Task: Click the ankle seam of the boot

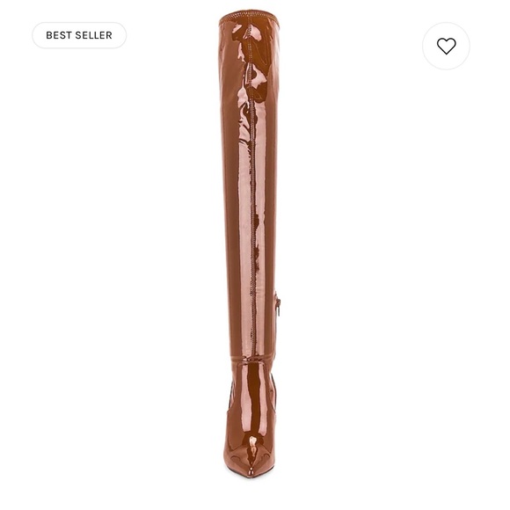Action: (x=252, y=360)
